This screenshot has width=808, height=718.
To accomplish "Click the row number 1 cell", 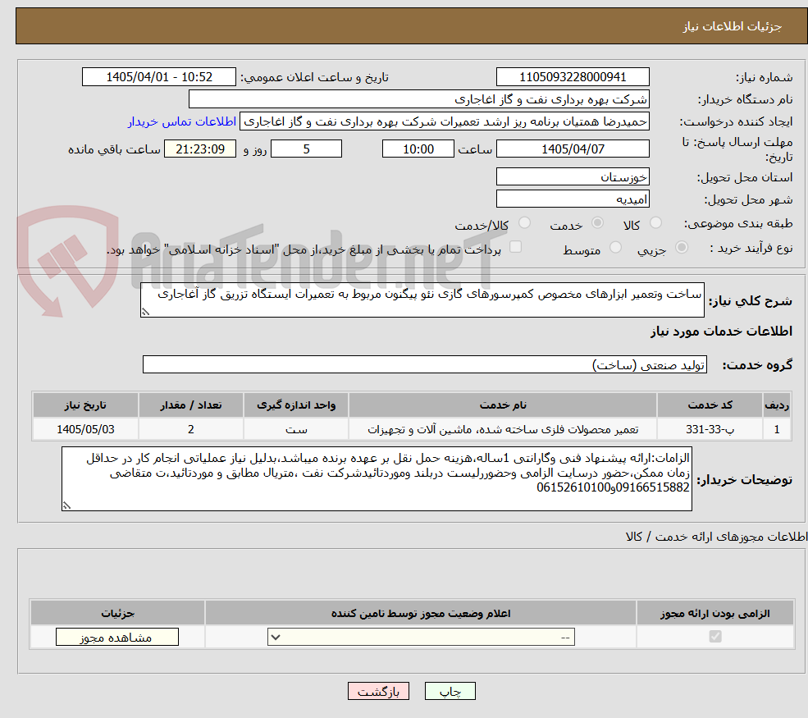I will click(x=777, y=429).
